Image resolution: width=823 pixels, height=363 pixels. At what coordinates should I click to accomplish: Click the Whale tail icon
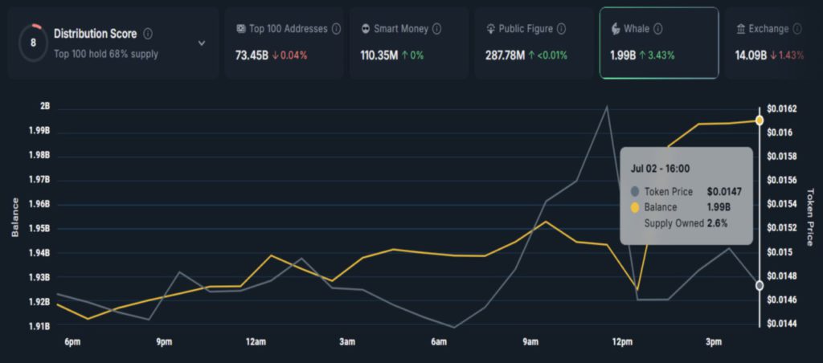pyautogui.click(x=616, y=29)
